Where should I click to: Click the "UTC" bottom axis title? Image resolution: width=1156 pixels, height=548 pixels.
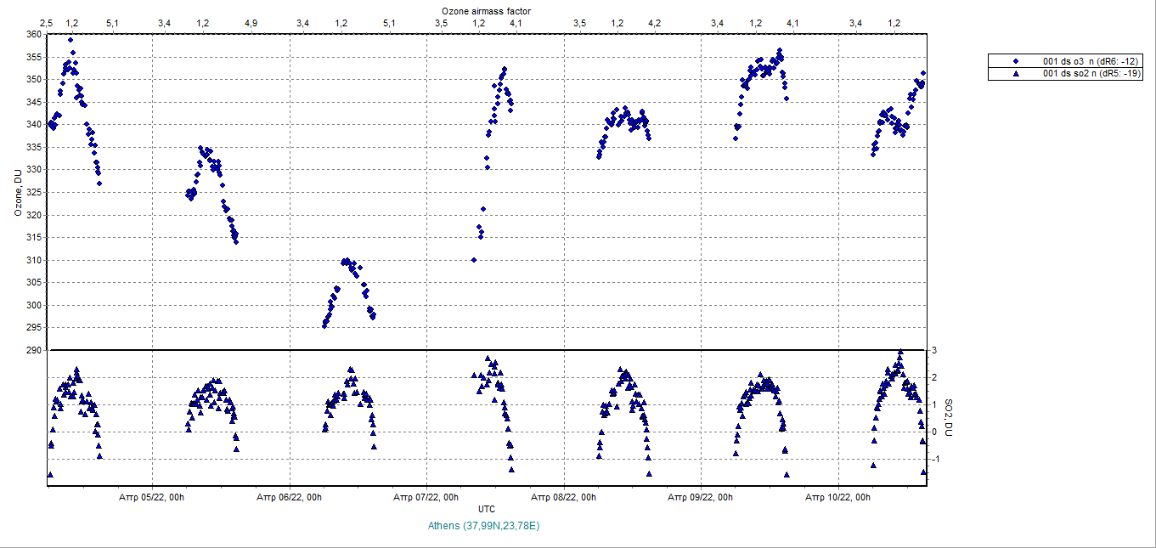(x=487, y=509)
